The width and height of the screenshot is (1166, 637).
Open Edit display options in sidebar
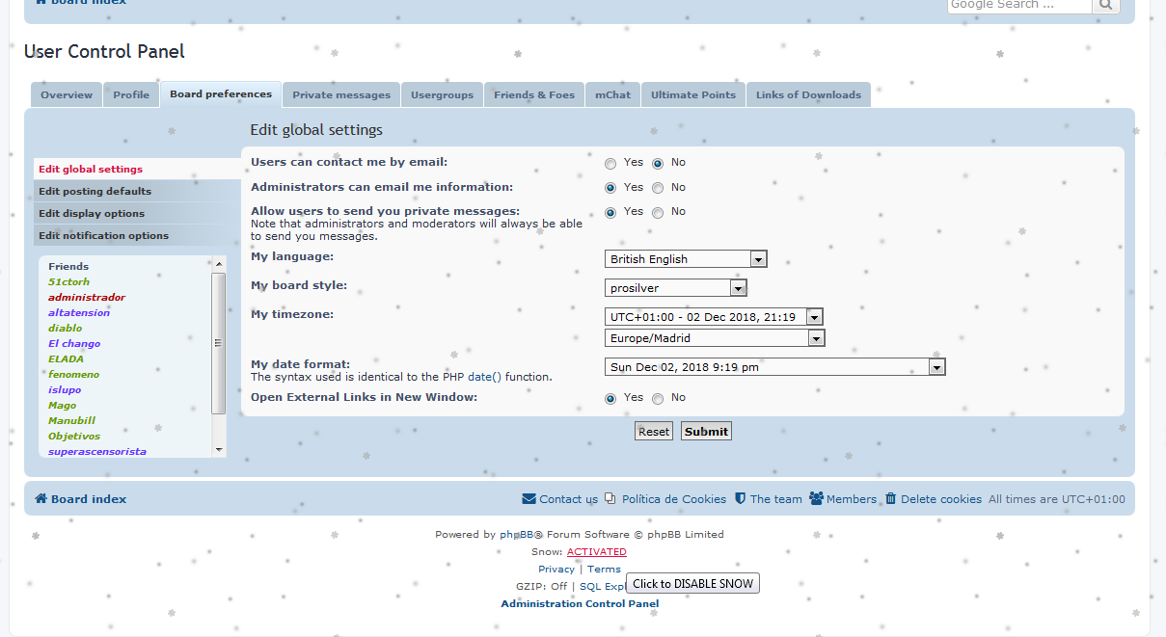92,214
